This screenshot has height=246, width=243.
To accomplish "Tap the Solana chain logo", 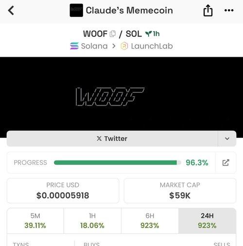I will tap(74, 46).
